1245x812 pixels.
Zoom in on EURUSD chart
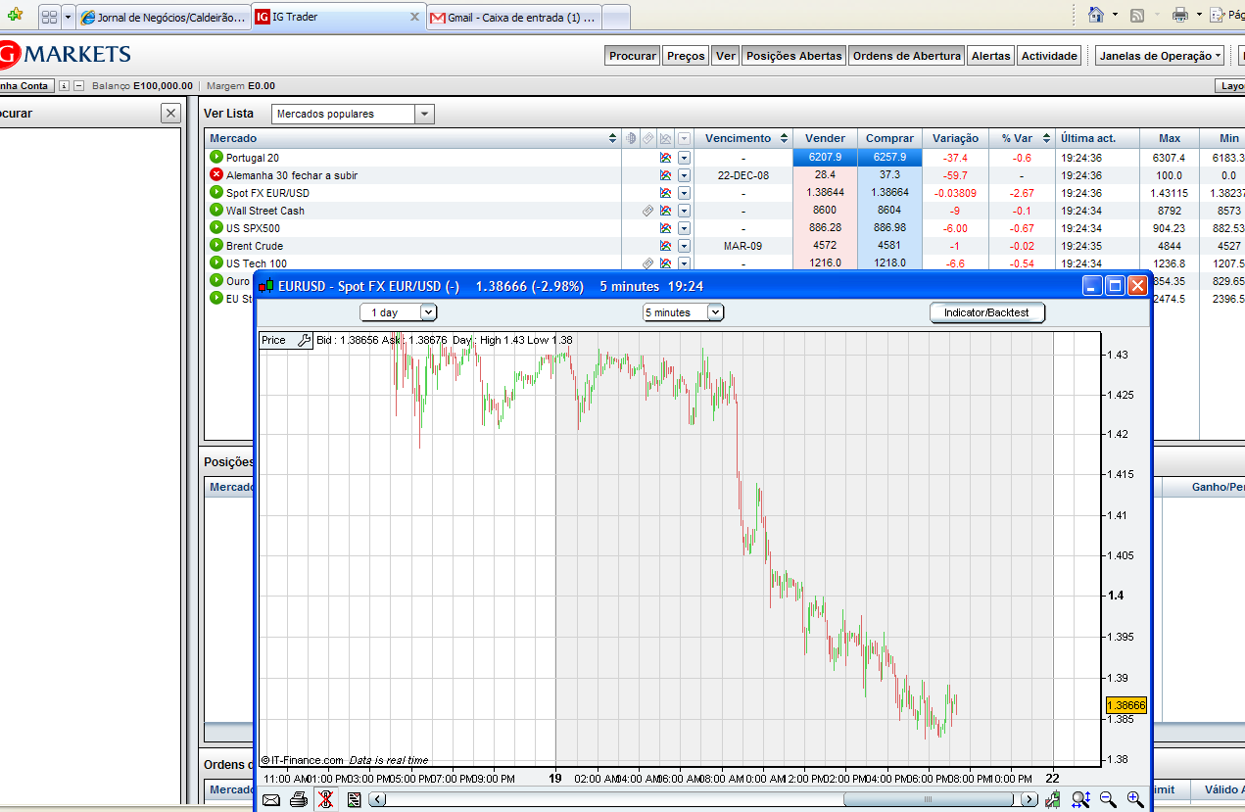coord(1135,799)
